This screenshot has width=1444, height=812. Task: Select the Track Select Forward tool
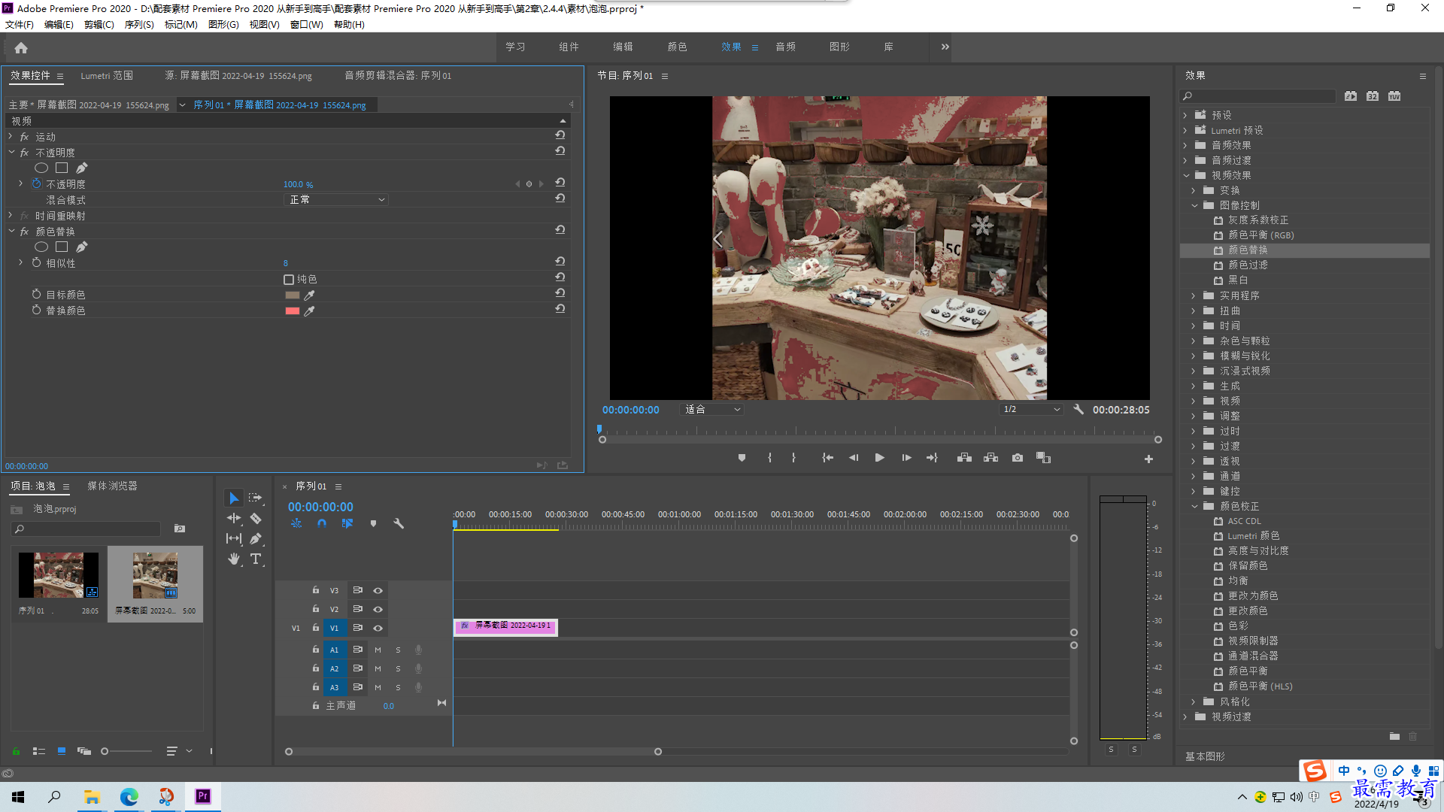click(256, 498)
